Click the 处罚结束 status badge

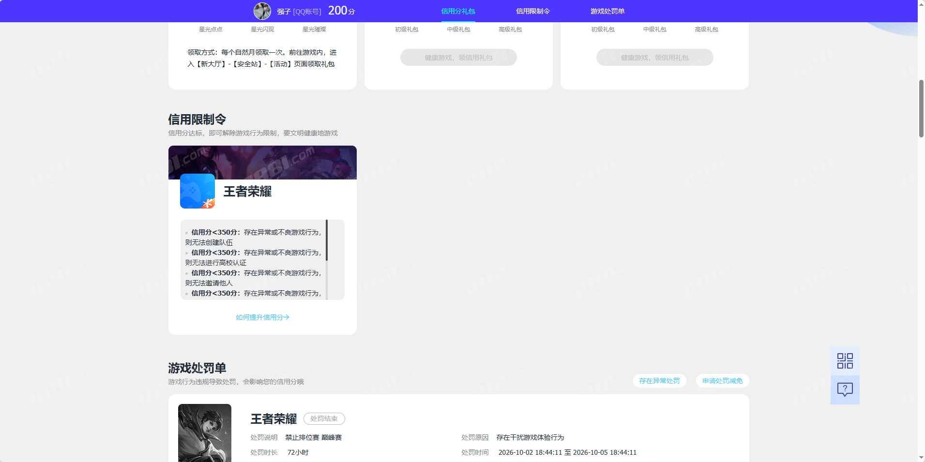pyautogui.click(x=324, y=418)
